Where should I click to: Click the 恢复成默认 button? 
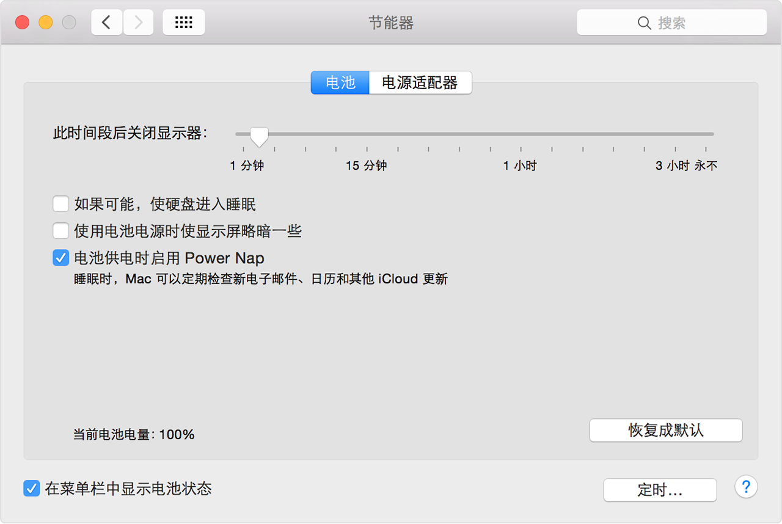(665, 430)
